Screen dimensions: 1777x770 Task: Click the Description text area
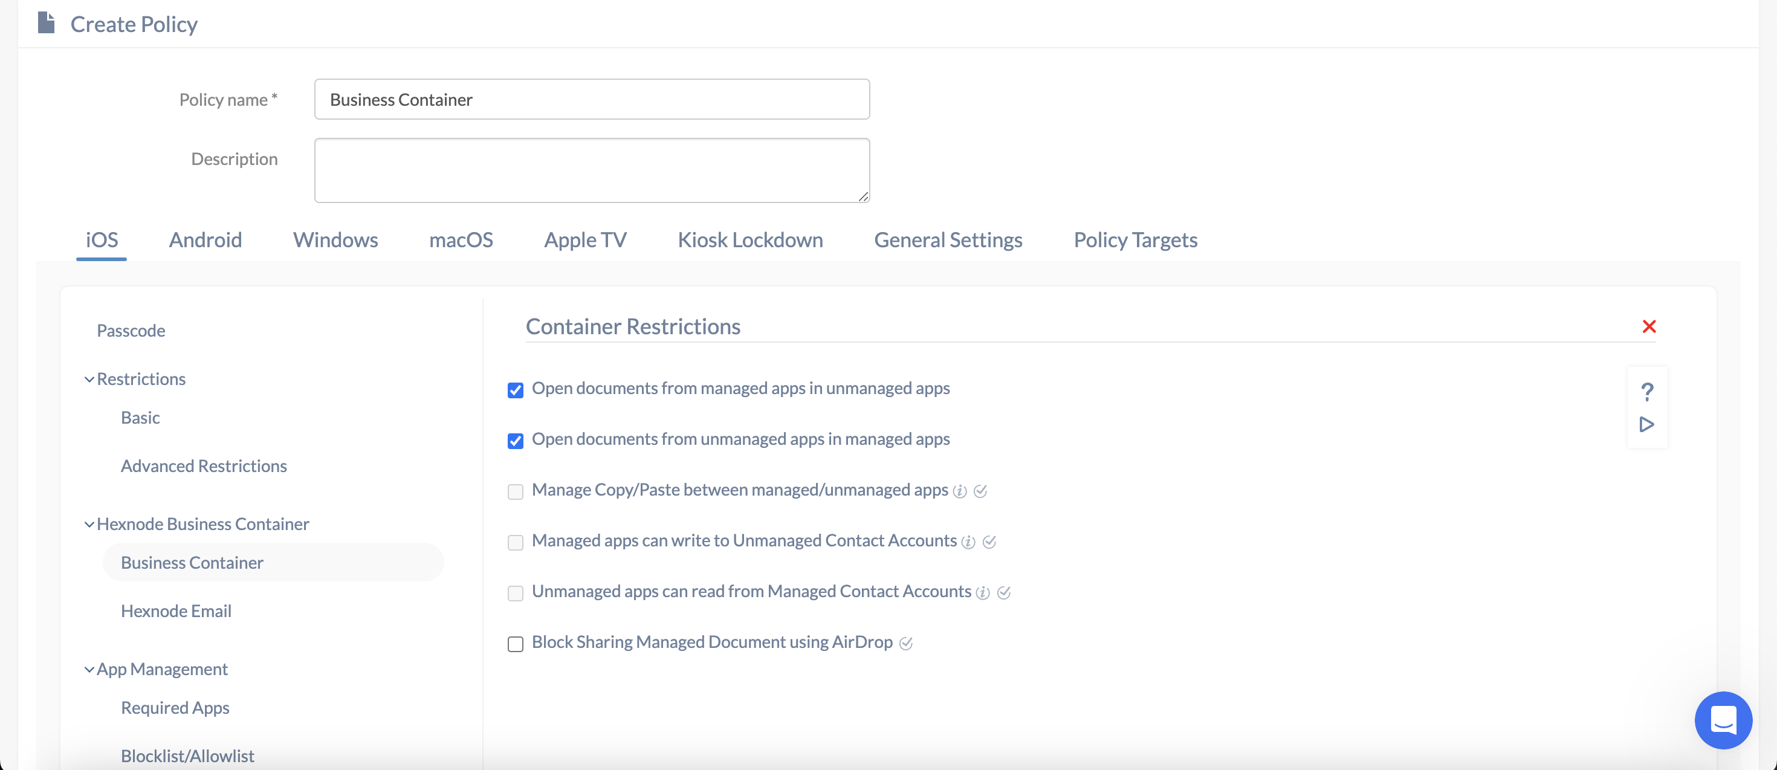coord(592,170)
